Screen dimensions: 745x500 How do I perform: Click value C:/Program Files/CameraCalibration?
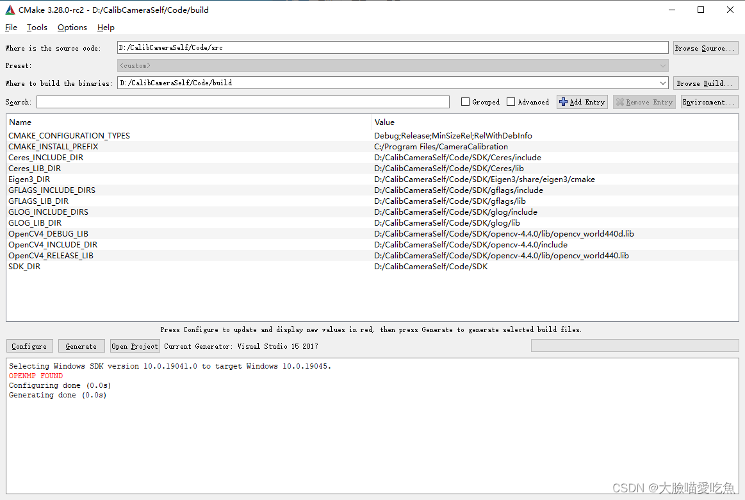[x=441, y=146]
